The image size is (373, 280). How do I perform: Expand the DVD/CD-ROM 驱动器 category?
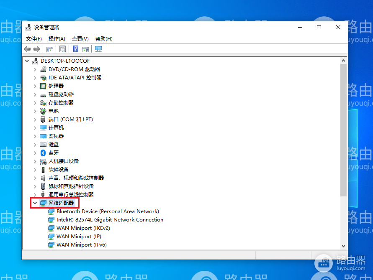(x=35, y=69)
